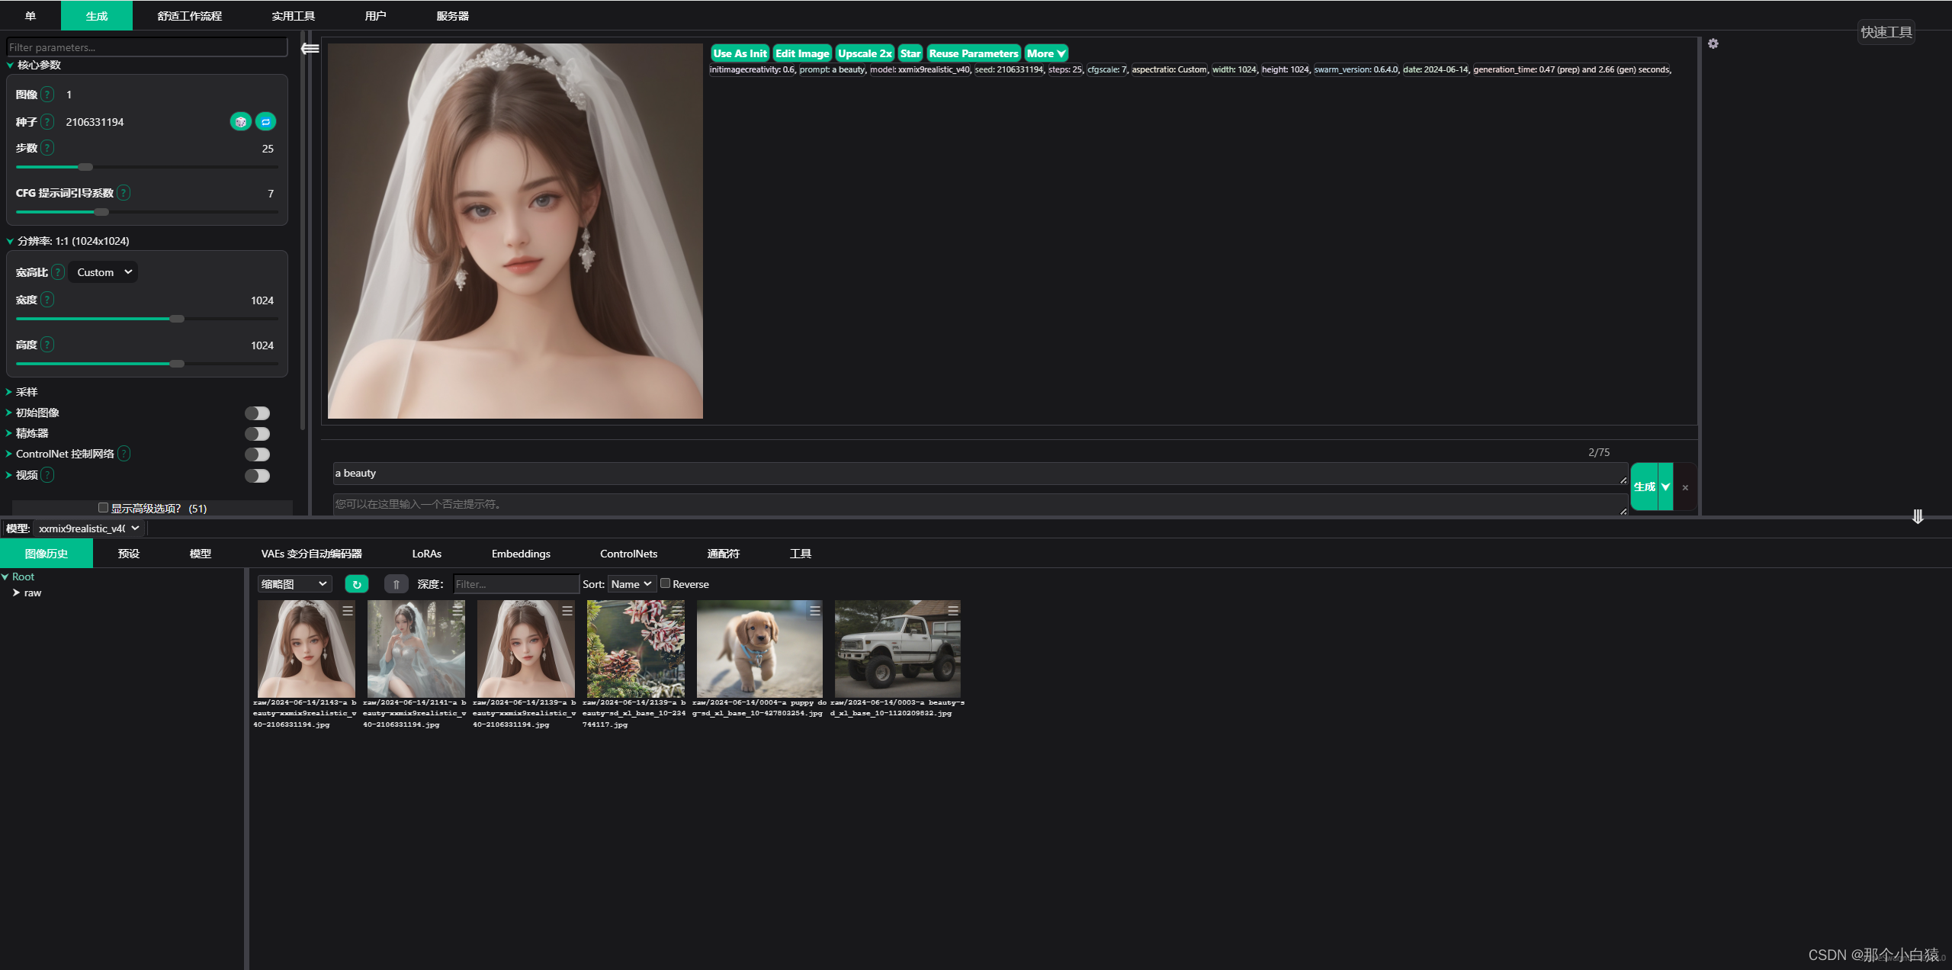Screen dimensions: 1952x970
Task: Open the Sort Name dropdown
Action: tap(631, 584)
